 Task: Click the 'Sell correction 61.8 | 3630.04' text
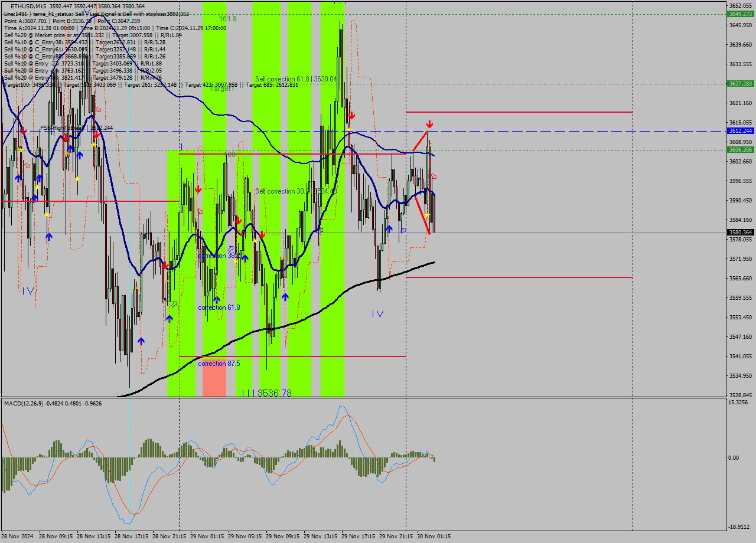click(296, 78)
